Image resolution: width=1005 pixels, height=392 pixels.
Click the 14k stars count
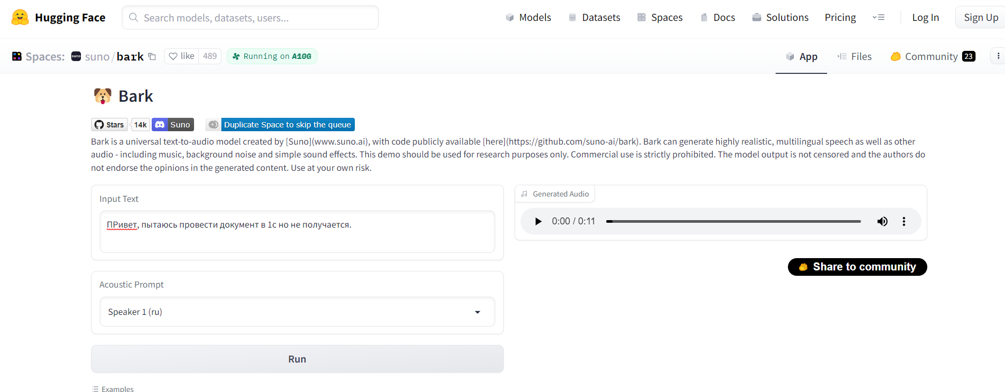click(140, 125)
